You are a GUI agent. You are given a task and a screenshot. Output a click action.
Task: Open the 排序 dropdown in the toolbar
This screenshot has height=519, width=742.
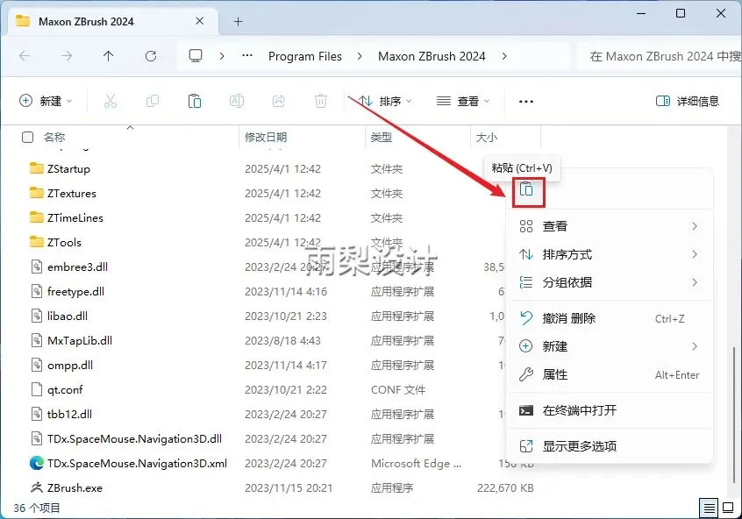[385, 101]
